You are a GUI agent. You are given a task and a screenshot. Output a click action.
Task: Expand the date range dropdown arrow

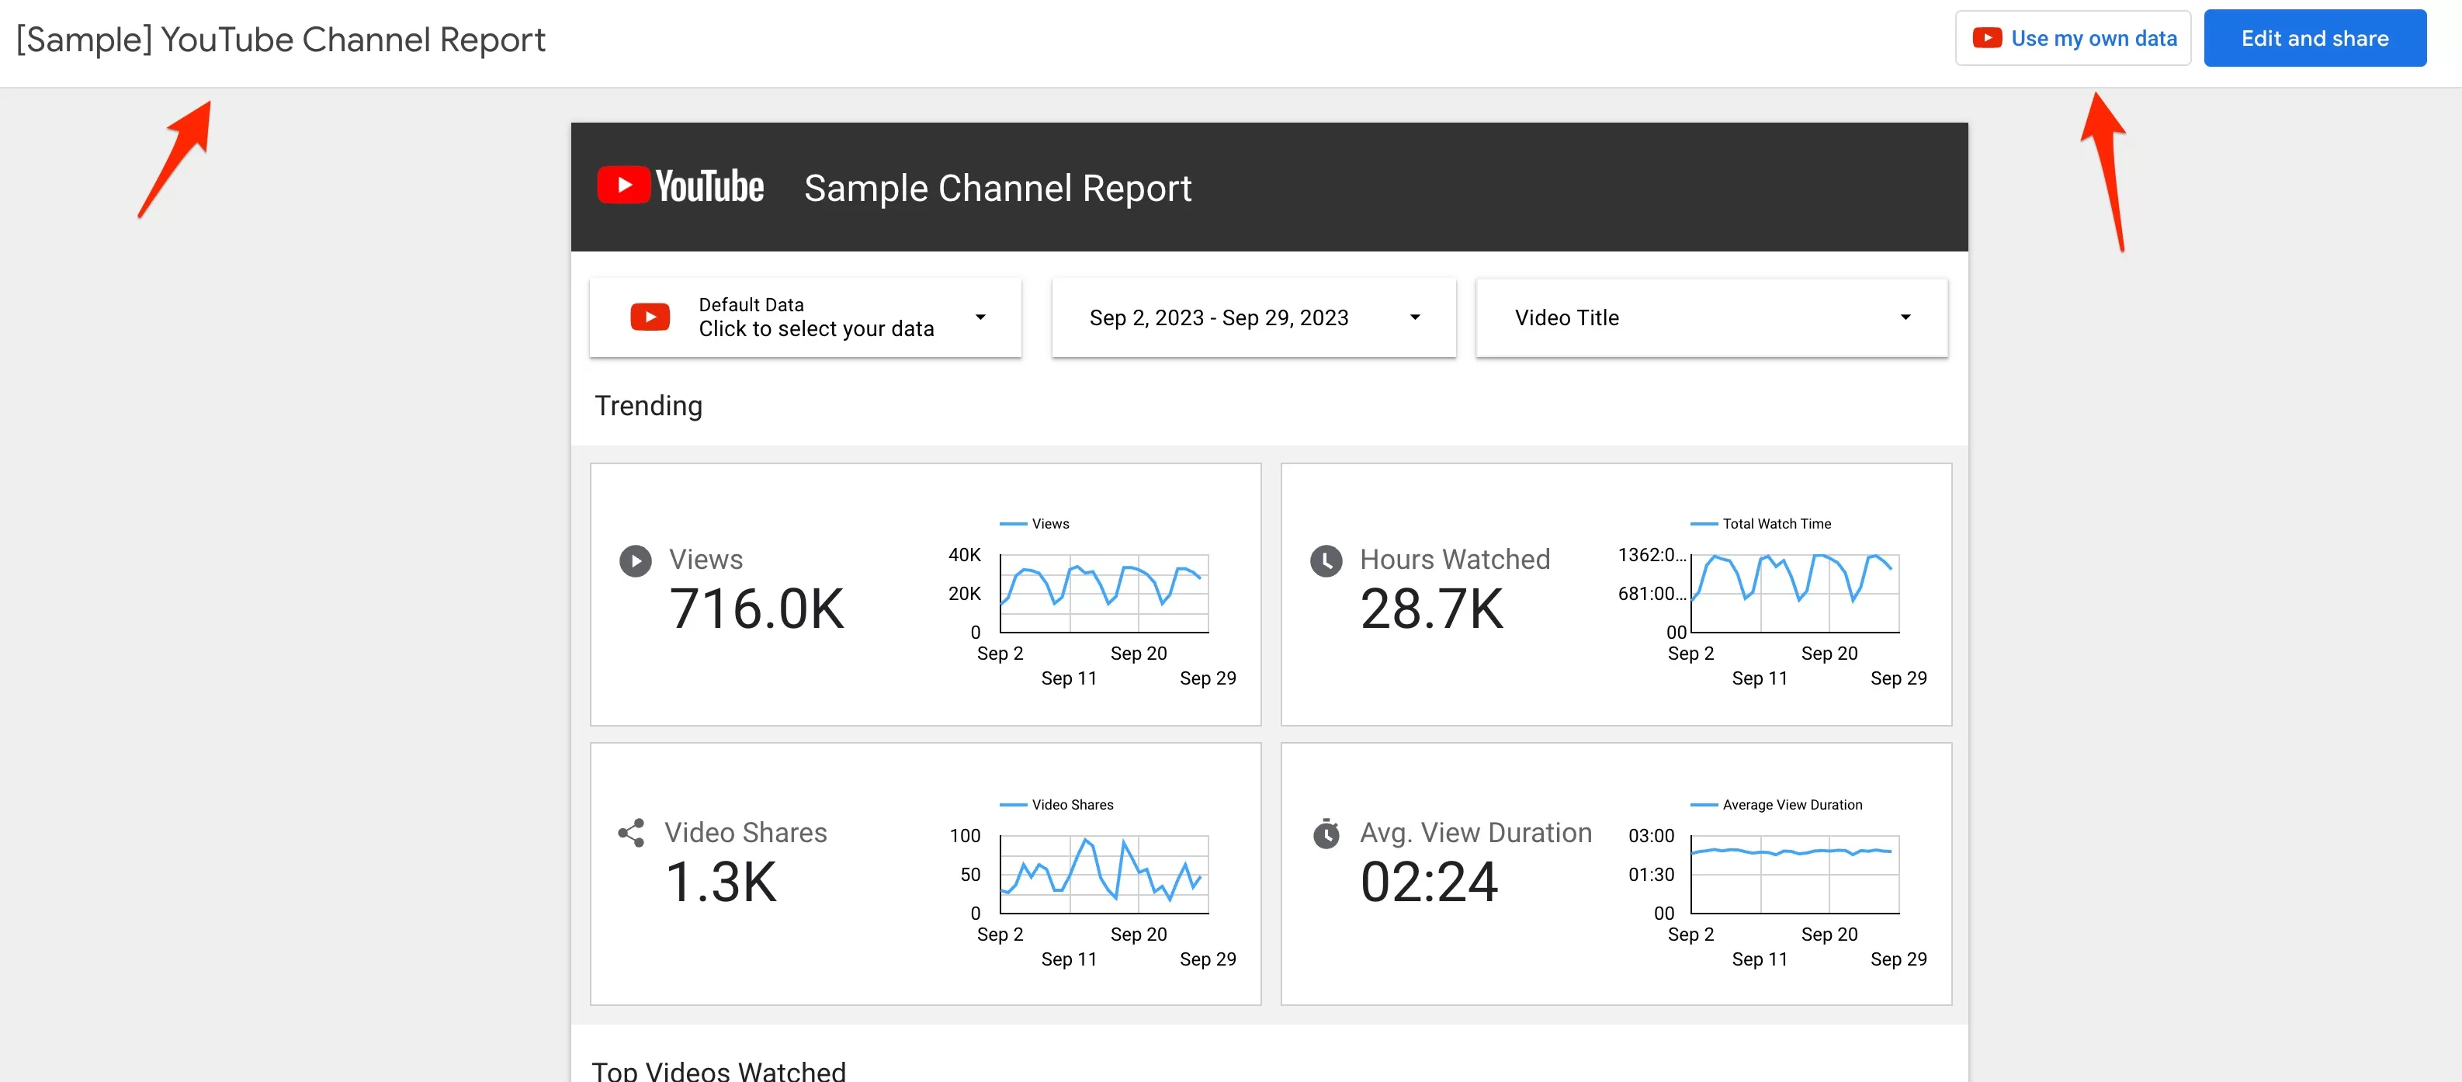(x=1414, y=317)
